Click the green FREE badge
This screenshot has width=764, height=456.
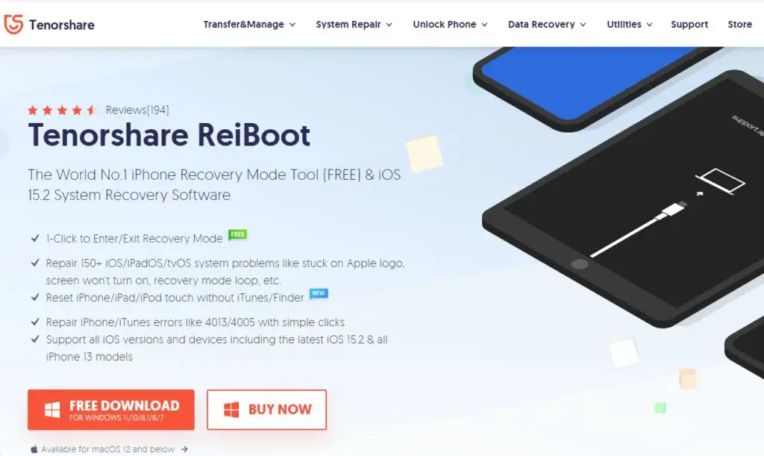(x=238, y=234)
